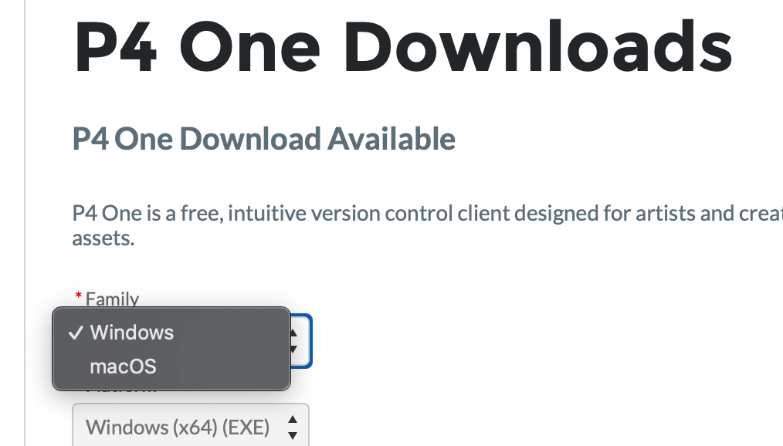Click the word "Available" in the subheading
This screenshot has height=446, width=783.
pyautogui.click(x=391, y=139)
